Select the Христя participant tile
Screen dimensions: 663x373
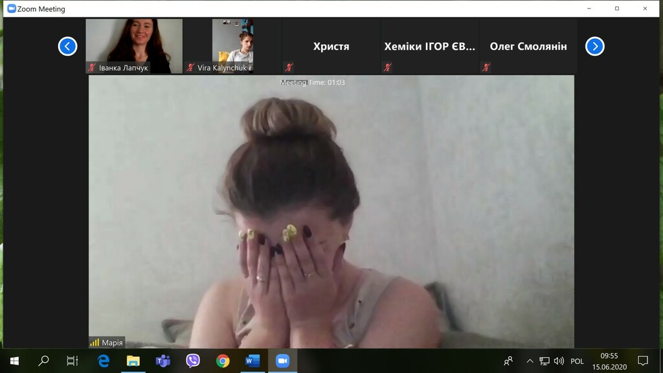[331, 46]
